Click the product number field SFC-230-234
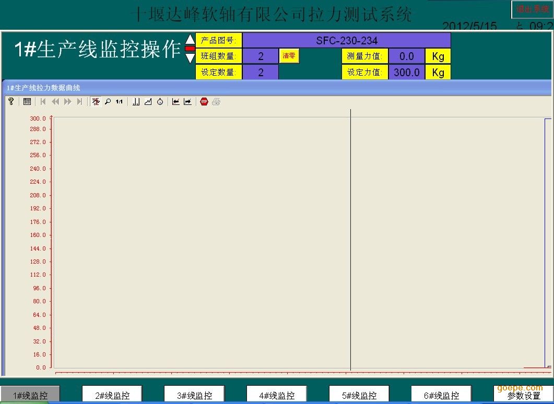The height and width of the screenshot is (404, 554). tap(347, 41)
